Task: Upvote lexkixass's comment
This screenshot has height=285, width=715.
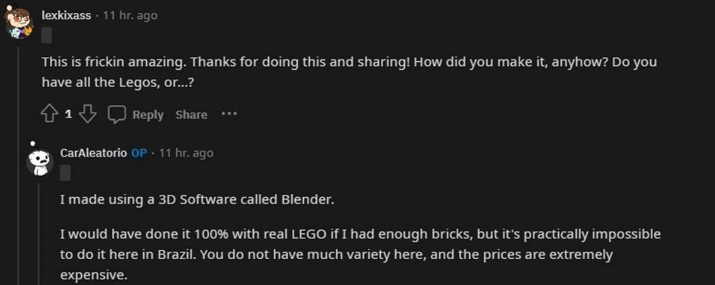Action: pyautogui.click(x=49, y=114)
